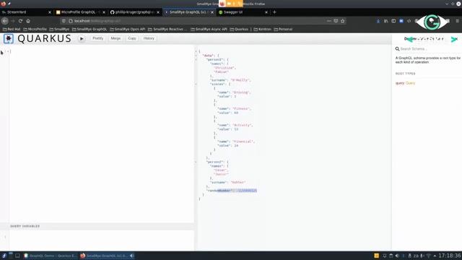Open the SmallRye GraphQL bookmarks folder
The height and width of the screenshot is (260, 462).
coord(90,29)
